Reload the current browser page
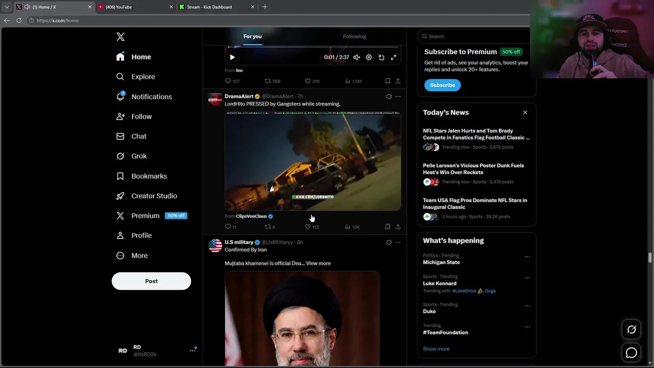 point(19,20)
